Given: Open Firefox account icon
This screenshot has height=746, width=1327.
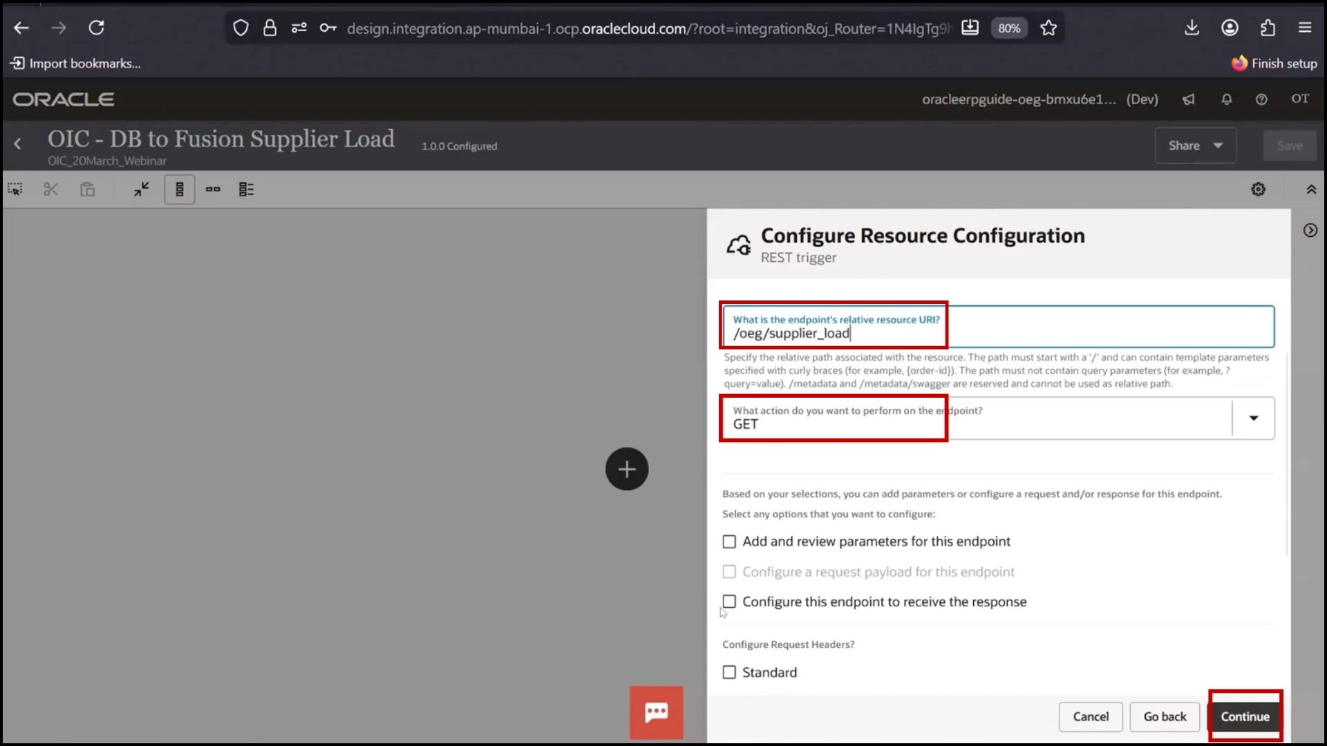Looking at the screenshot, I should (1230, 28).
